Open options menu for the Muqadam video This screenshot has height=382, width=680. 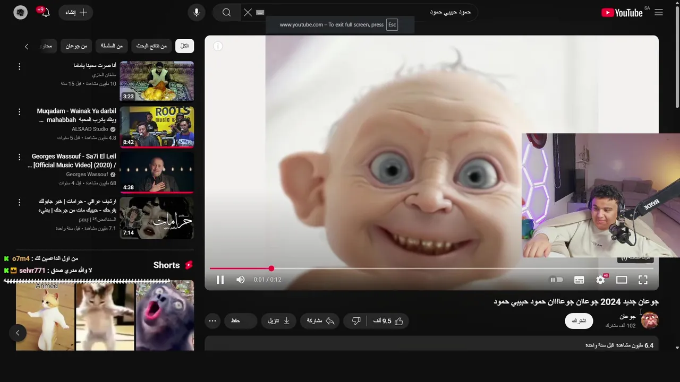tap(19, 112)
